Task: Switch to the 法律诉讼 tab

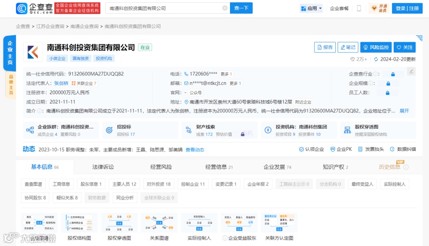Action: click(x=103, y=167)
